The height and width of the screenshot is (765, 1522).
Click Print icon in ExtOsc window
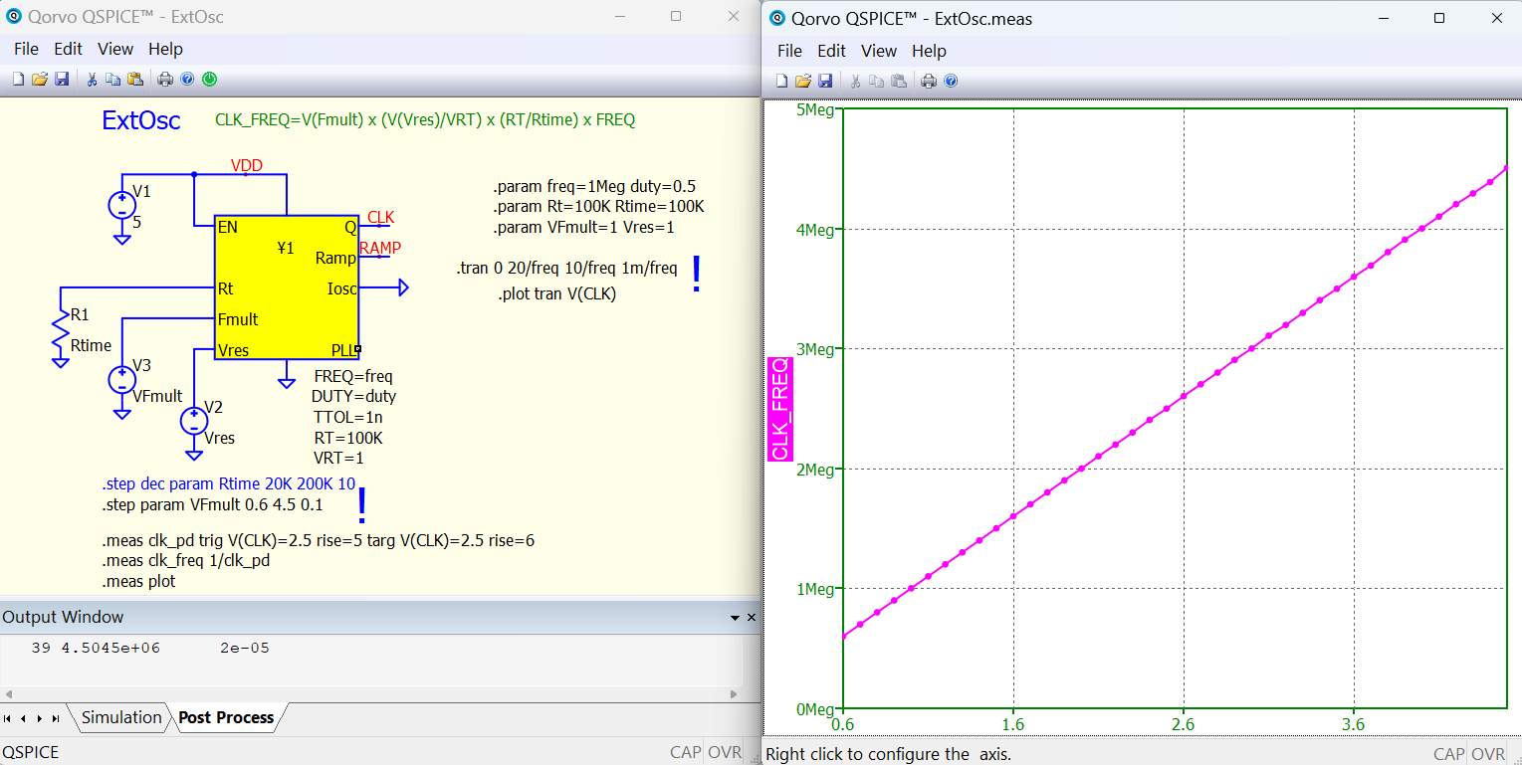[165, 80]
